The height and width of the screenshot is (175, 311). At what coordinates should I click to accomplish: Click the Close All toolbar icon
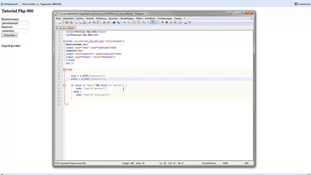pos(80,22)
